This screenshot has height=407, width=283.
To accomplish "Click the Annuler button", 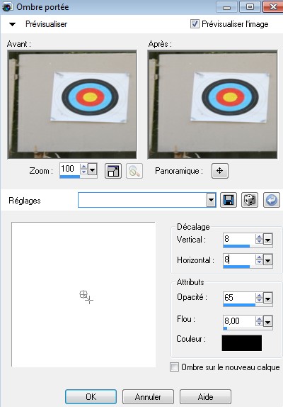I will coord(148,396).
